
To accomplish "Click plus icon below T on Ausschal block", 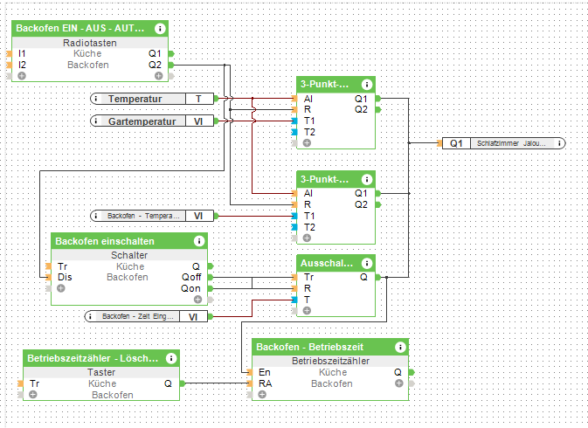I will pyautogui.click(x=307, y=311).
